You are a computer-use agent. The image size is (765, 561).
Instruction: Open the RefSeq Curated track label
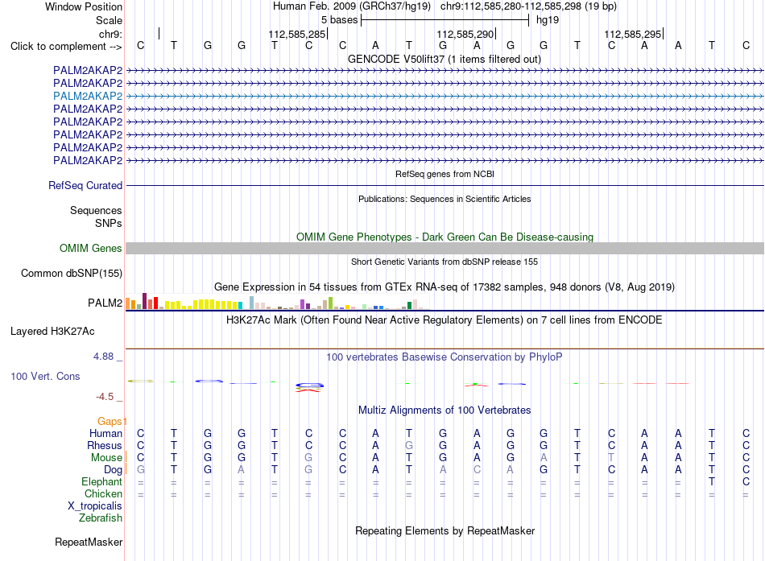(85, 185)
